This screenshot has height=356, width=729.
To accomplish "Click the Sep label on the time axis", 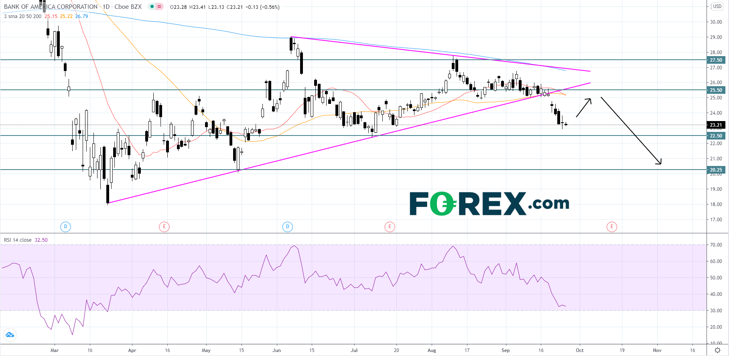I will (x=506, y=350).
